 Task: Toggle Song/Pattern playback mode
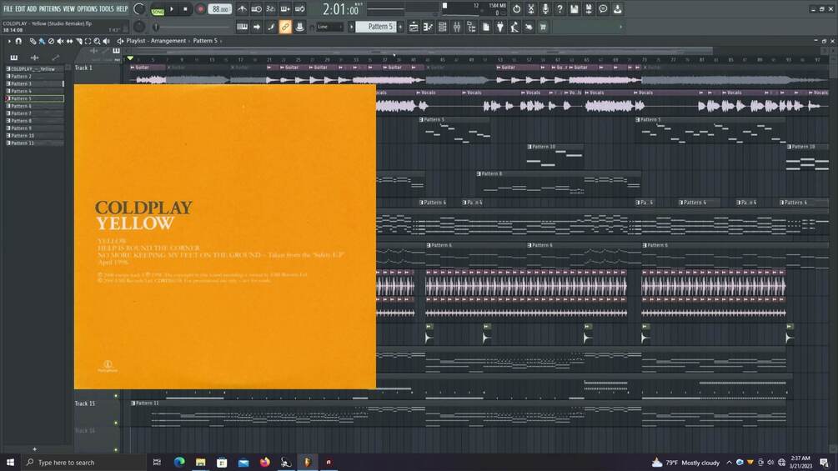coord(158,10)
